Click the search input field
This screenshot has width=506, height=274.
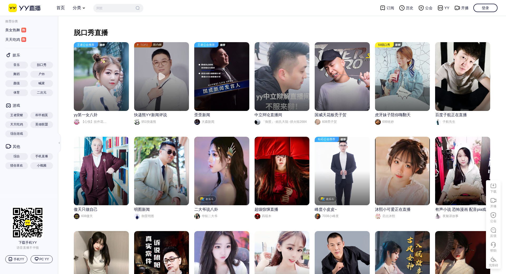pyautogui.click(x=114, y=8)
